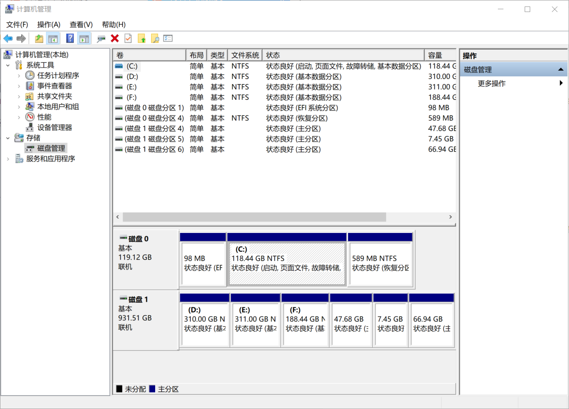Screen dimensions: 569x409
Task: Select the (D:) 310.00 GB partition block
Action: [x=205, y=320]
